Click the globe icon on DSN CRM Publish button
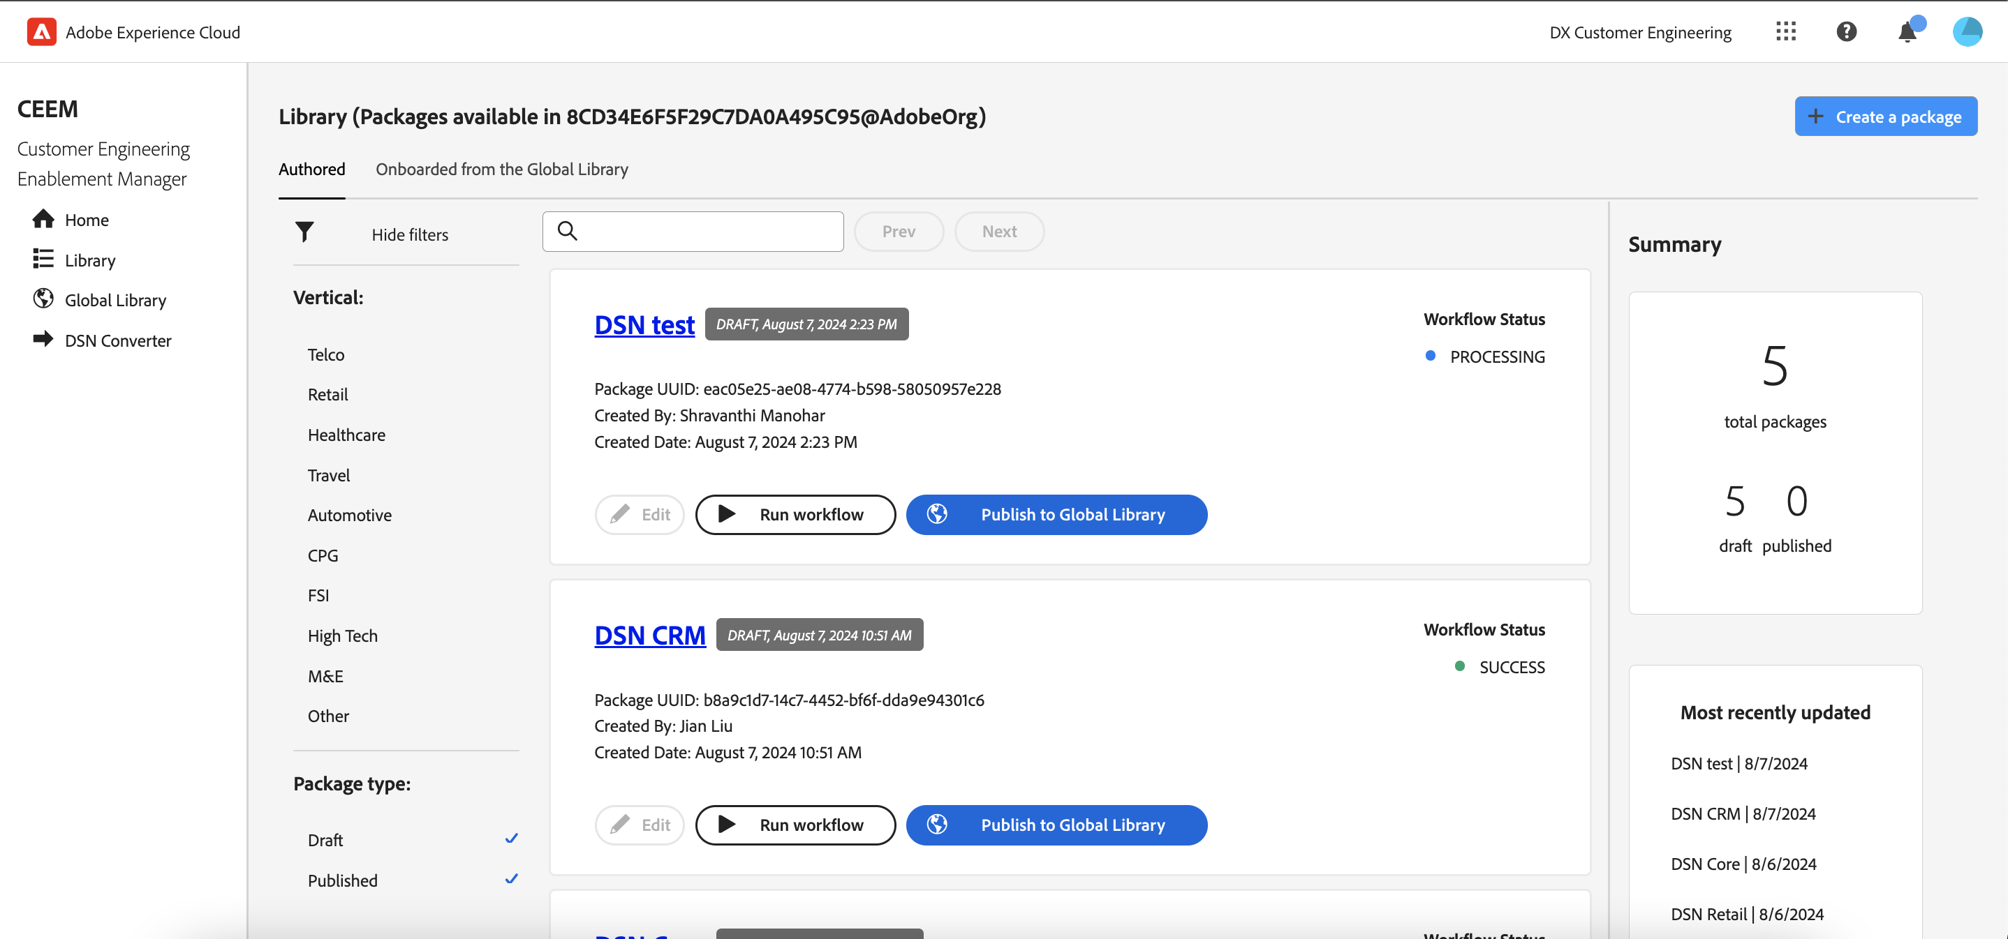Screen dimensions: 2008x939 [x=937, y=825]
